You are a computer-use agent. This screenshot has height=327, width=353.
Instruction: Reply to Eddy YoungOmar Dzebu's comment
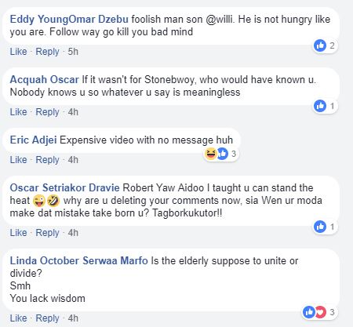[x=47, y=52]
